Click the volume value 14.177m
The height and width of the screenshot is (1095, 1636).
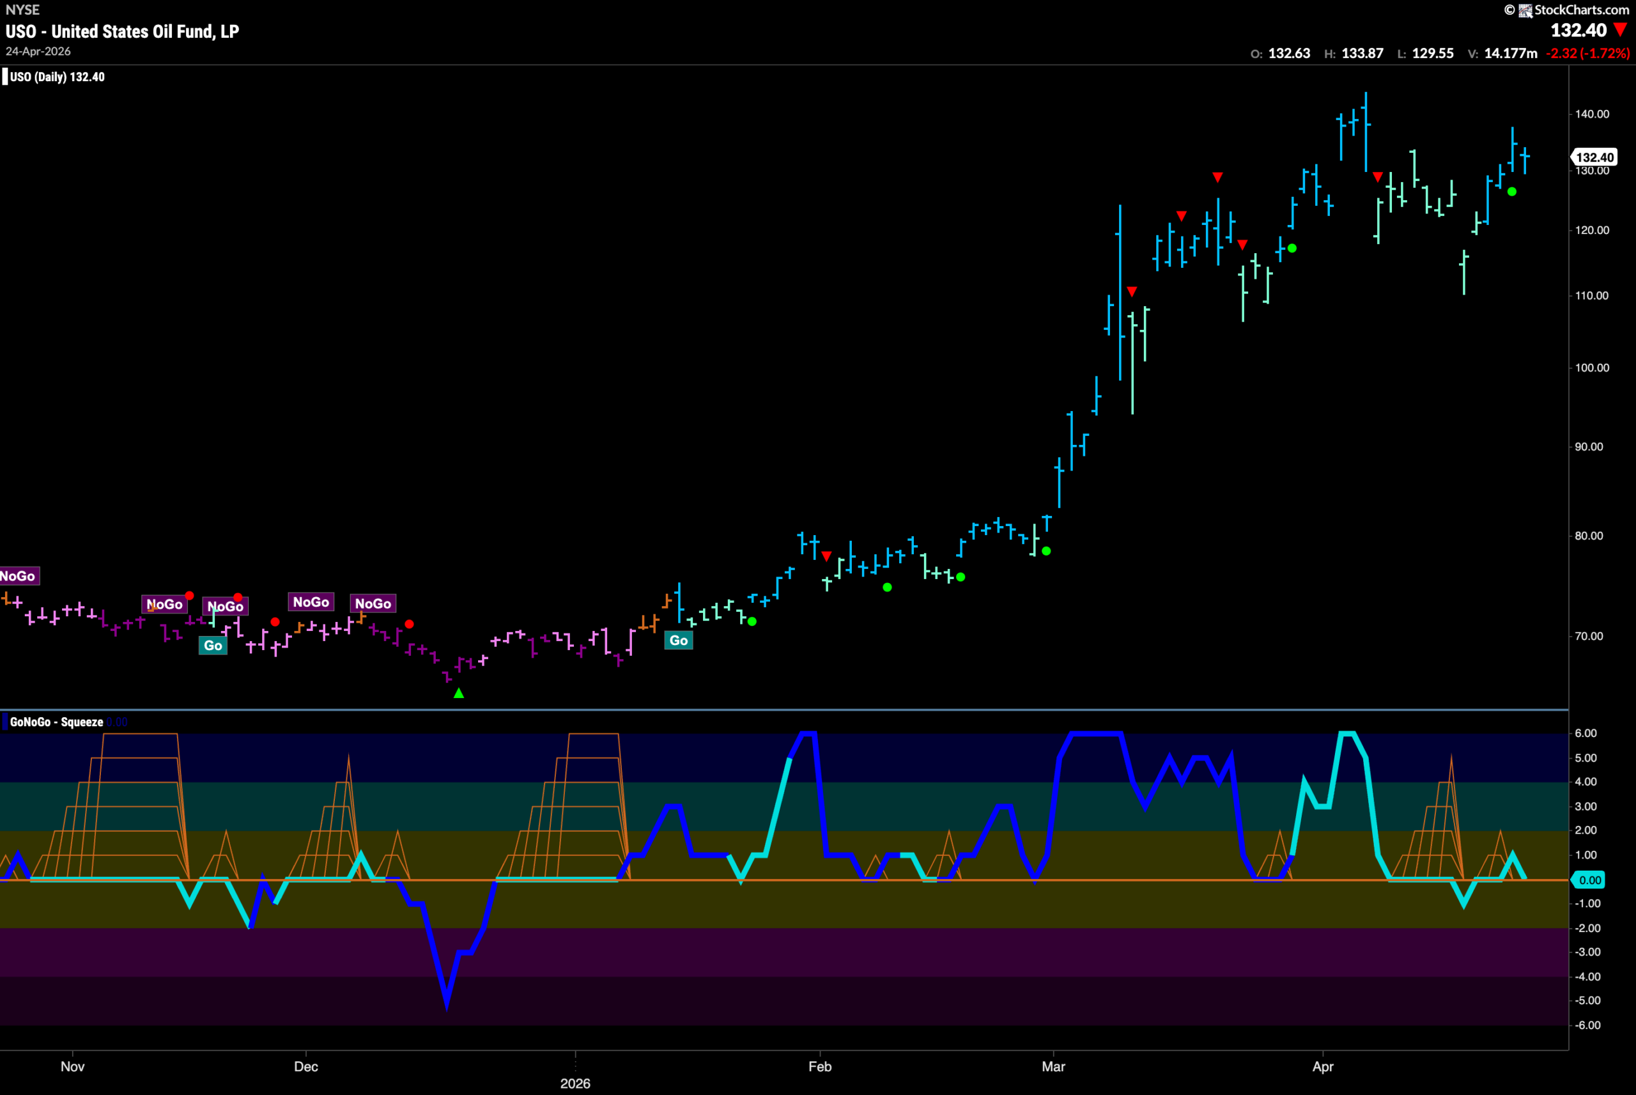(1511, 54)
